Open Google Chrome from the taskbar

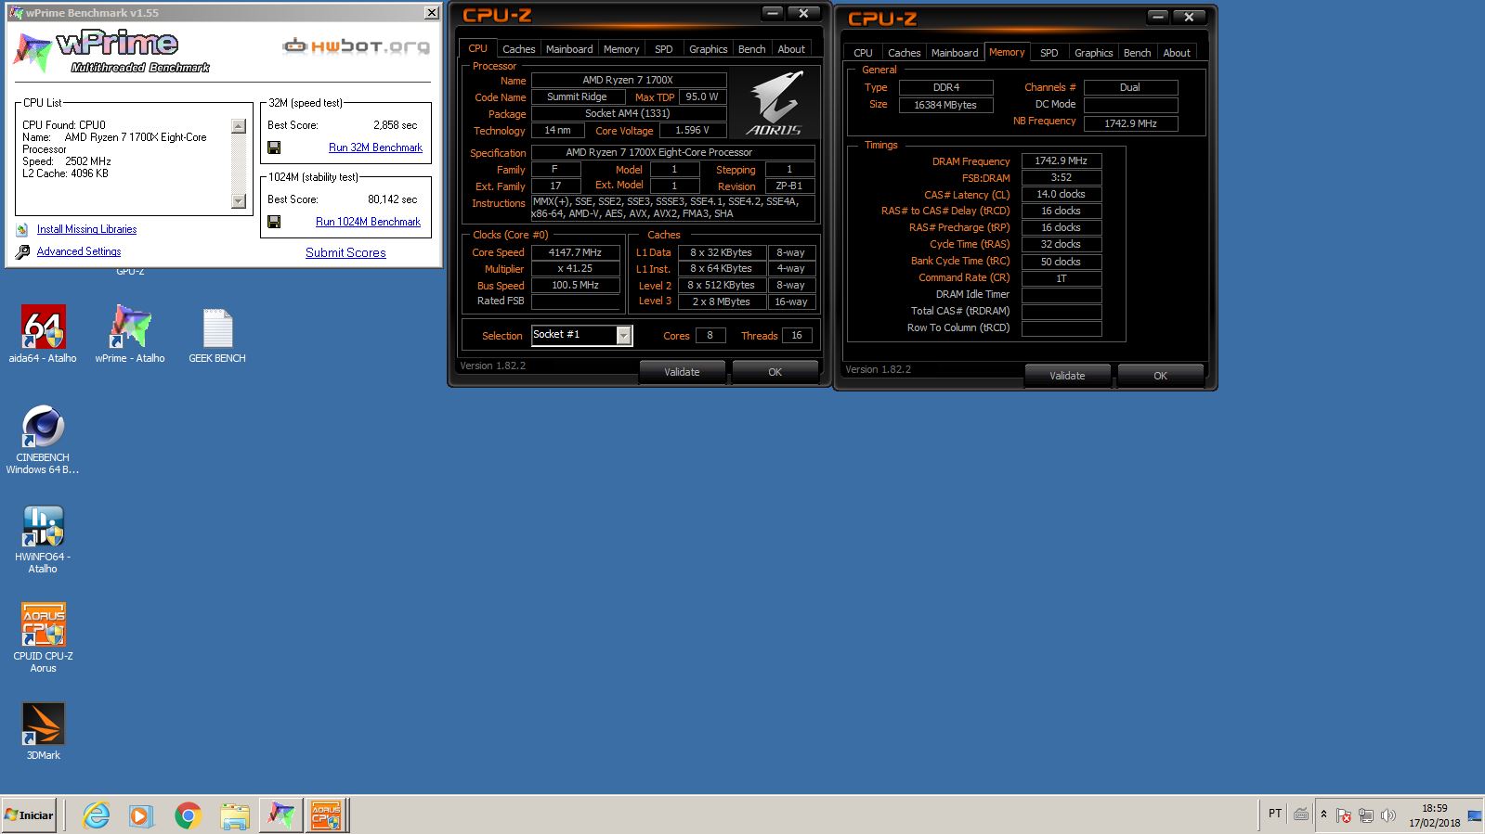[x=188, y=815]
